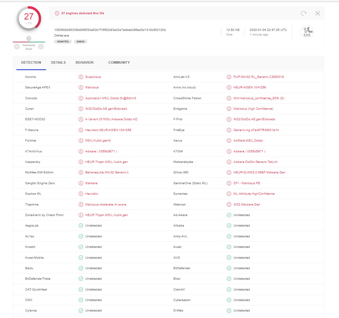The image size is (339, 318).
Task: Click ML.Attribute.HighConfidence Symantec result
Action: click(254, 194)
